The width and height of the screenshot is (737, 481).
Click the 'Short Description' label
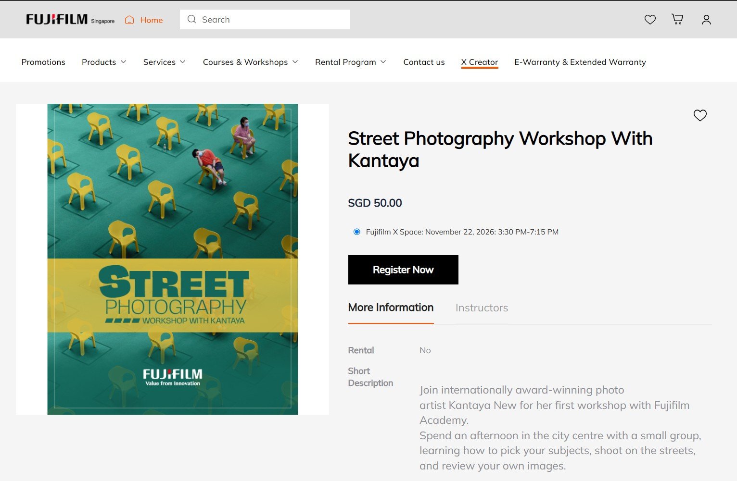(370, 377)
